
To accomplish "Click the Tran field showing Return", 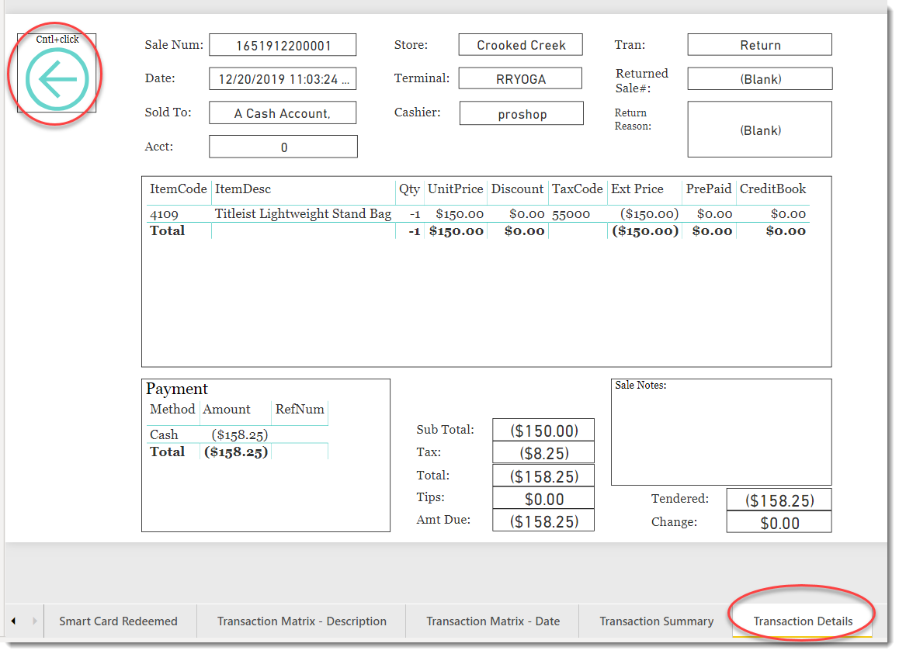I will point(758,44).
